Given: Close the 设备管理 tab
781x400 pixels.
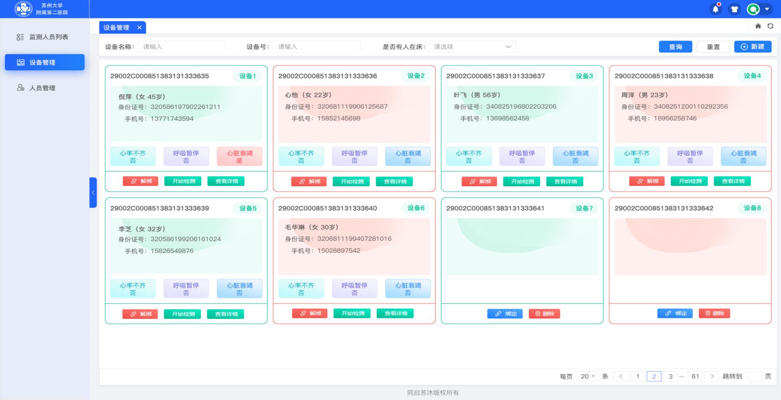Looking at the screenshot, I should pyautogui.click(x=140, y=27).
